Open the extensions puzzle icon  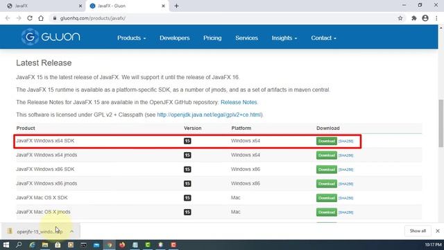[414, 18]
